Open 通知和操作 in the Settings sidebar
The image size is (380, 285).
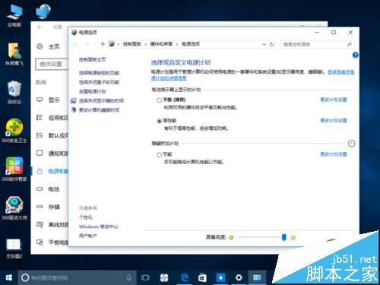(x=50, y=154)
